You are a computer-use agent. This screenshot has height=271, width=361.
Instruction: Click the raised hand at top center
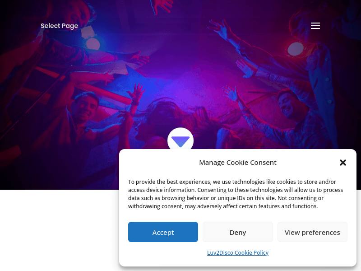pyautogui.click(x=162, y=7)
